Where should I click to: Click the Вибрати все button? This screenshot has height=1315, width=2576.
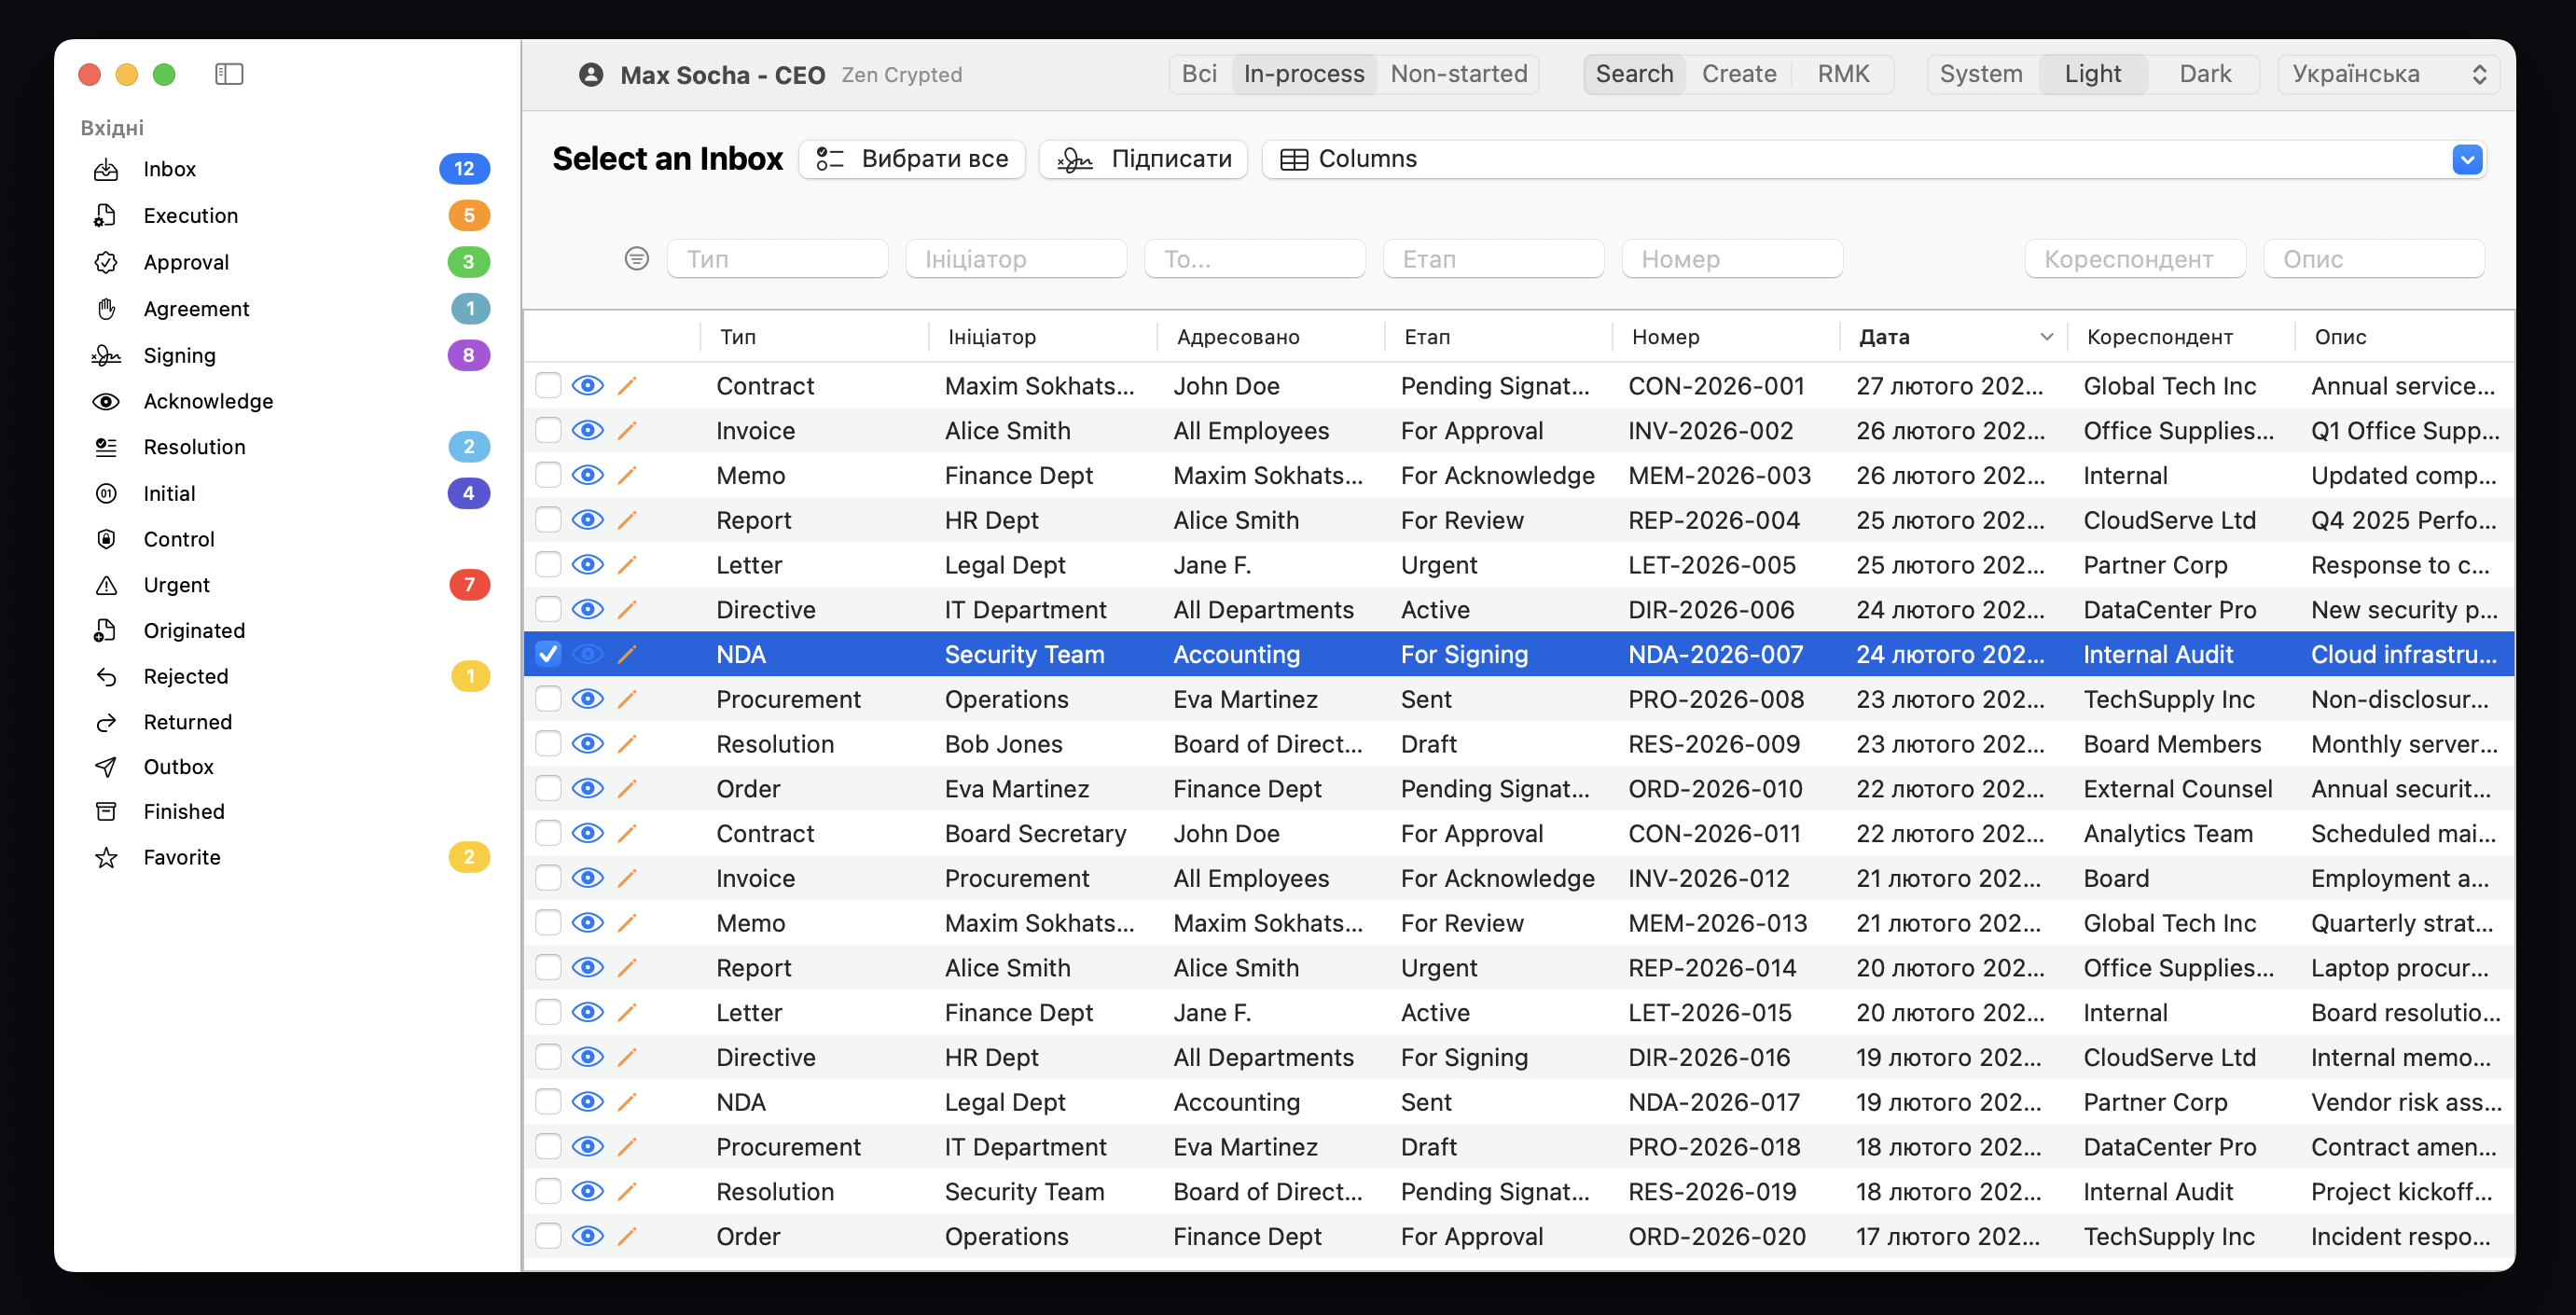tap(912, 159)
